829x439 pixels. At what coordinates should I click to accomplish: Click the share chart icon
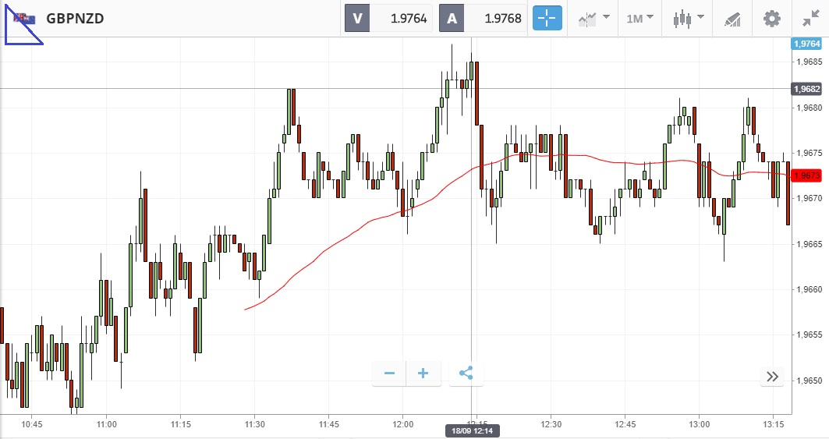click(x=466, y=374)
